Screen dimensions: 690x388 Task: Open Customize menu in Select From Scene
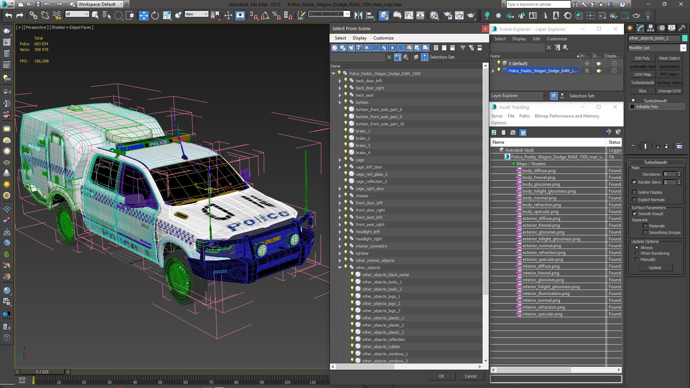click(x=383, y=38)
